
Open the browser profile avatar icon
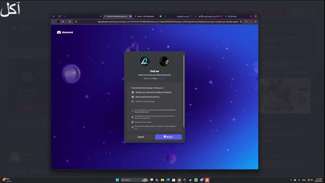pyautogui.click(x=58, y=22)
